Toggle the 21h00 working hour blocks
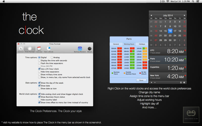Image resolution: width=202 pixels, height=126 pixels. click(145, 62)
